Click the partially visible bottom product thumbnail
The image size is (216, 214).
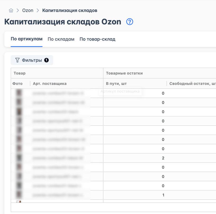(x=19, y=201)
